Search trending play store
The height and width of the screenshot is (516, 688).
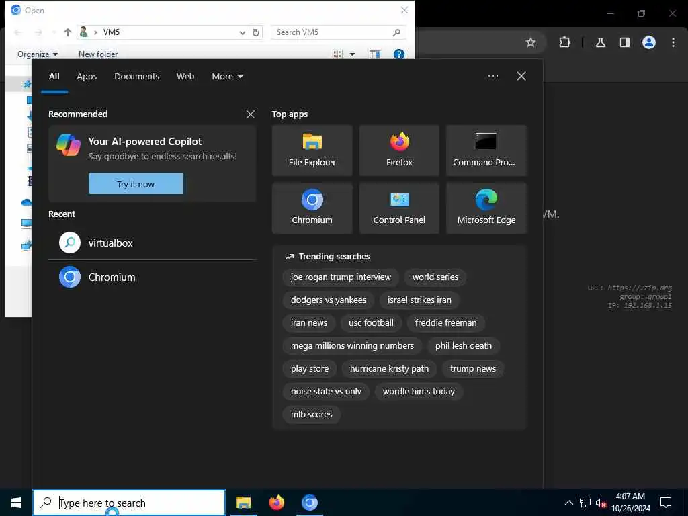309,369
